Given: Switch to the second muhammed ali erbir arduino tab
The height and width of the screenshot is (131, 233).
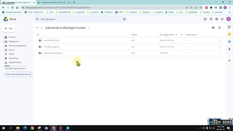Looking at the screenshot, I should [53, 3].
